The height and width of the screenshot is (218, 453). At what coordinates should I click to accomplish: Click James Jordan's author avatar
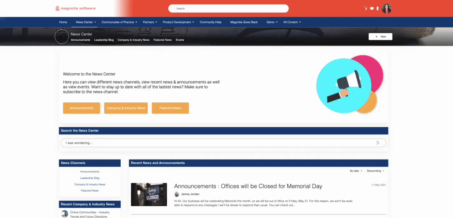coord(177,194)
